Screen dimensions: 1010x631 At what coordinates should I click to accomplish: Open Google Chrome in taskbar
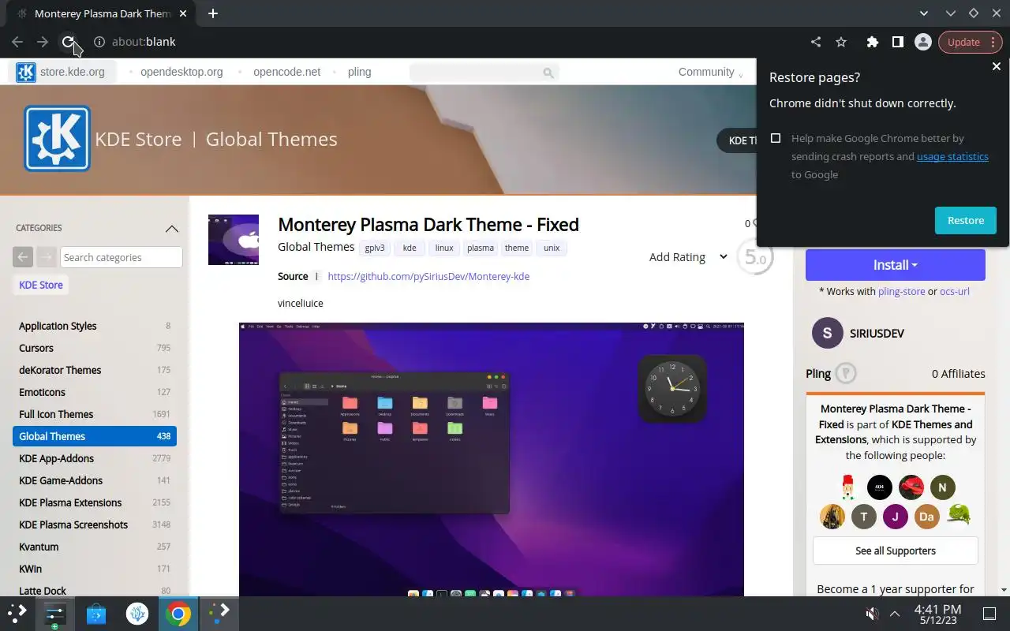click(178, 614)
